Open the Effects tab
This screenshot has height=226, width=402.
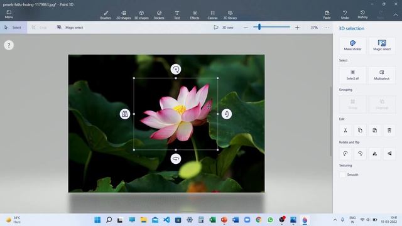pyautogui.click(x=195, y=15)
